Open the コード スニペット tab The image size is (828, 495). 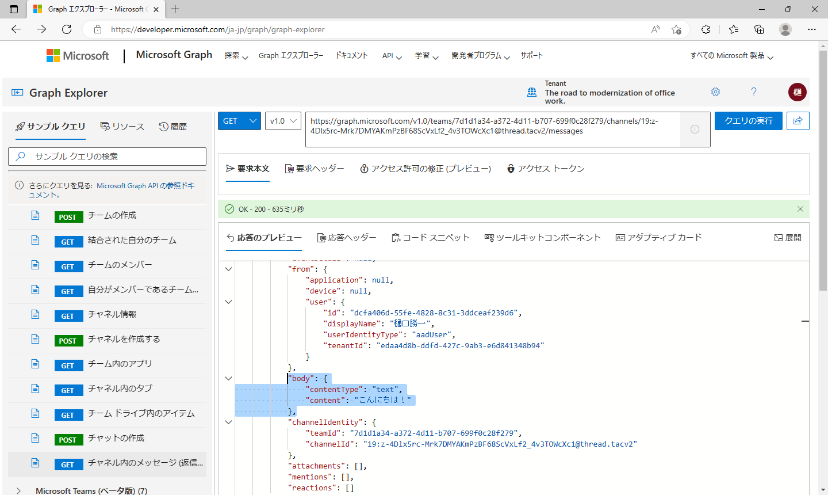point(431,238)
